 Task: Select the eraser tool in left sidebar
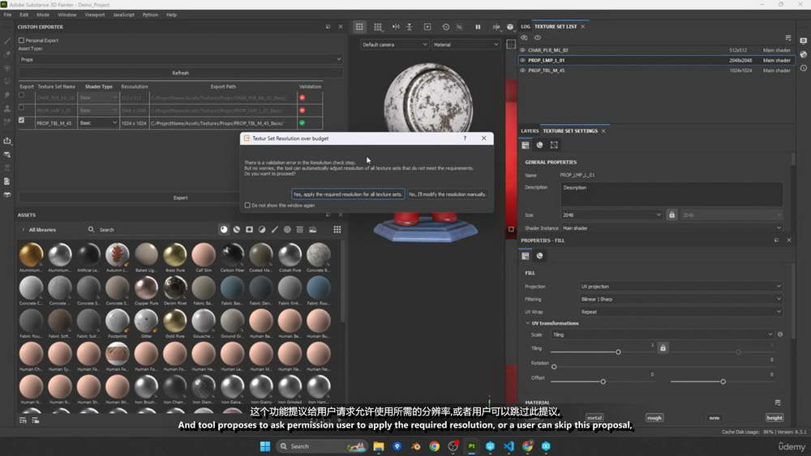tap(7, 54)
